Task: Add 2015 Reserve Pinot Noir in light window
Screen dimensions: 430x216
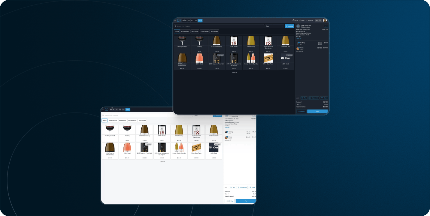Action: coord(144,151)
